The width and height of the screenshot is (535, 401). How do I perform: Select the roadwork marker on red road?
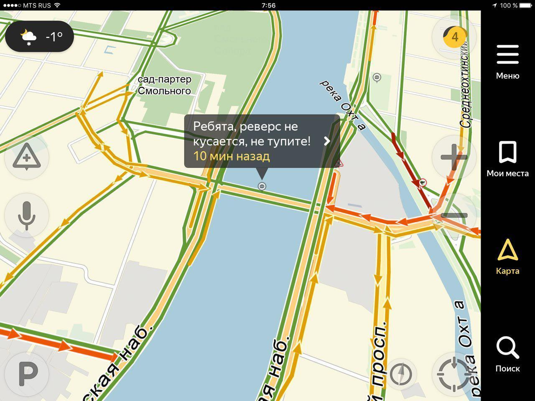pos(423,182)
